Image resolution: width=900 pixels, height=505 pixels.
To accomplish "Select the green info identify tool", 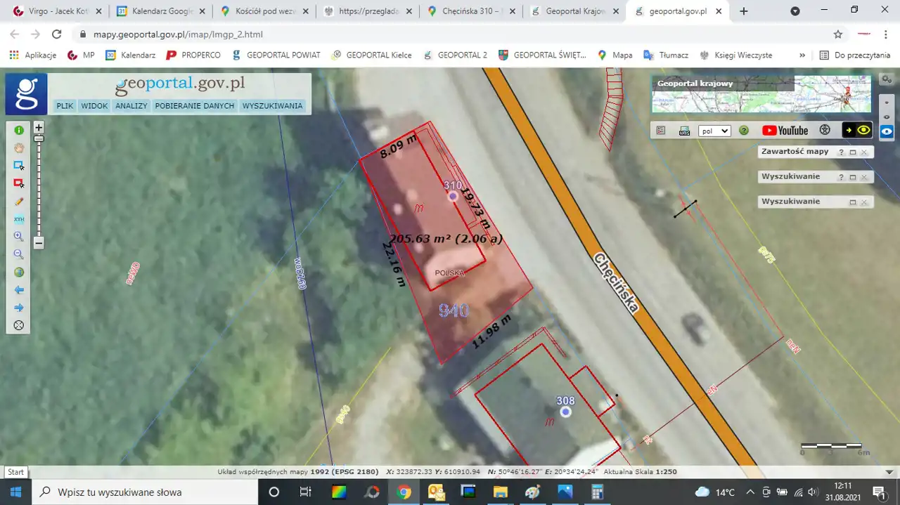I will pos(19,130).
